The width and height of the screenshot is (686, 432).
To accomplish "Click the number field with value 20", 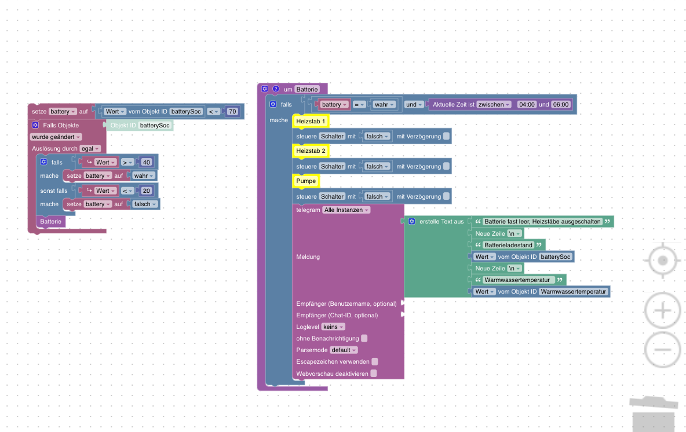I will [x=146, y=191].
